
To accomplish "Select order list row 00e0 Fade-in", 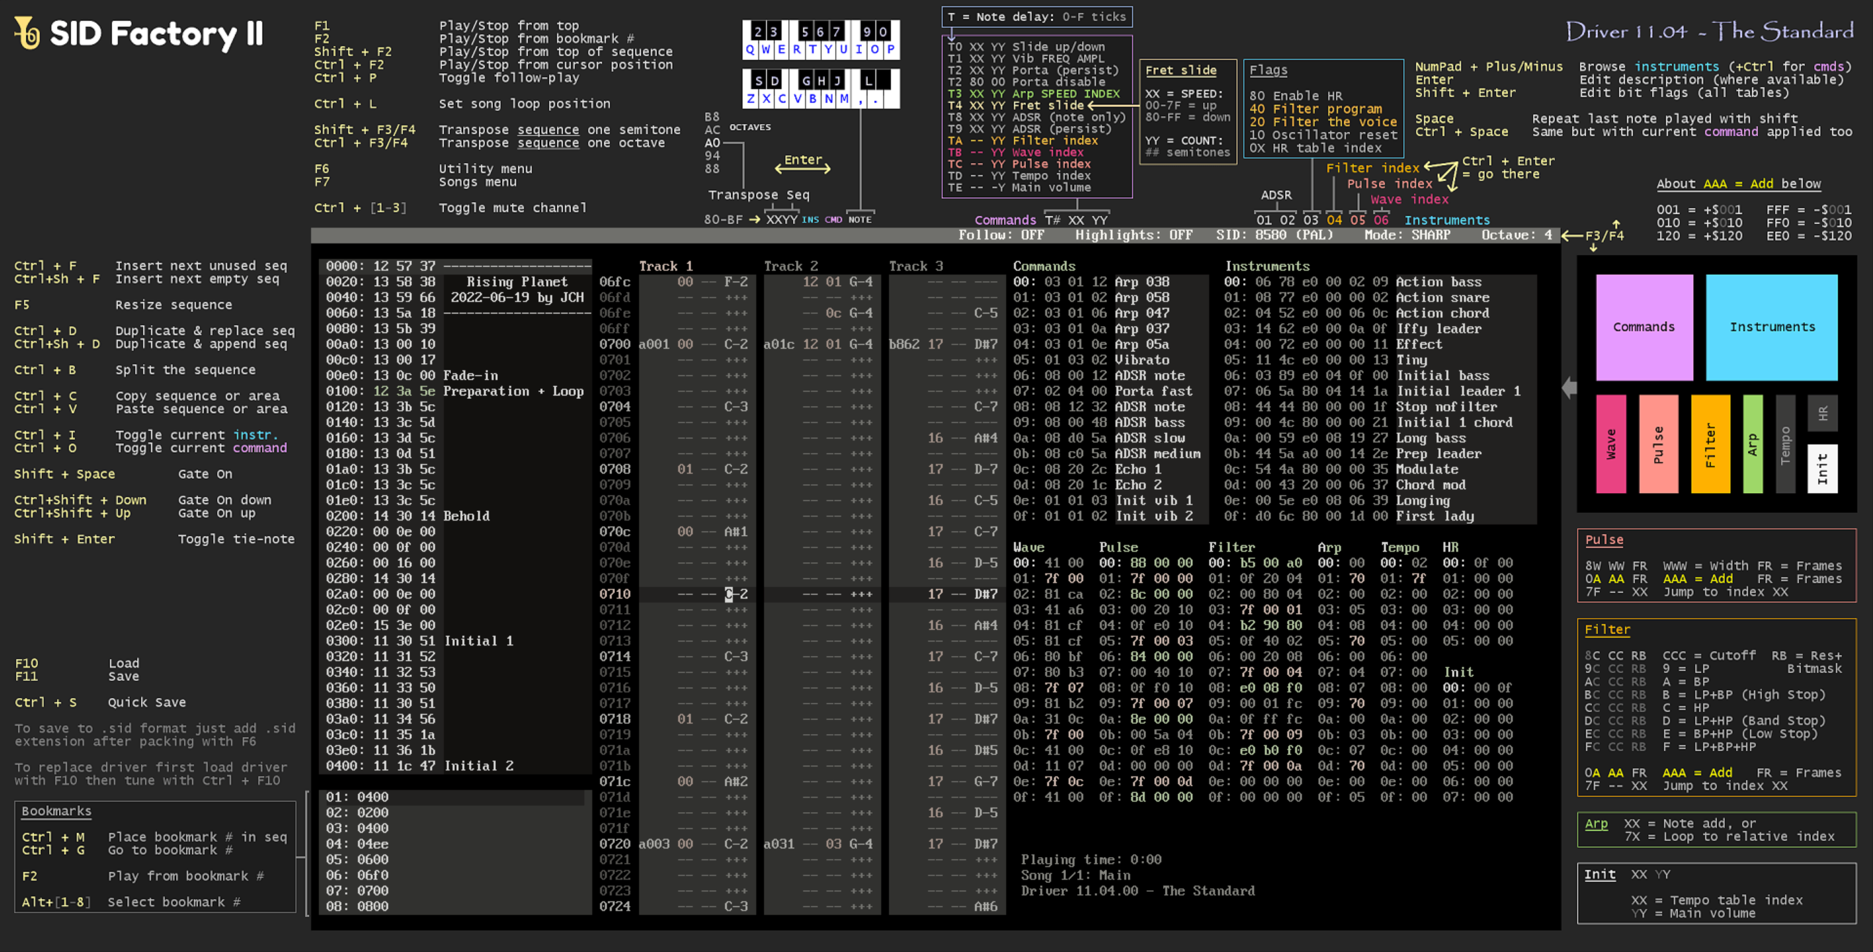I will coord(454,375).
